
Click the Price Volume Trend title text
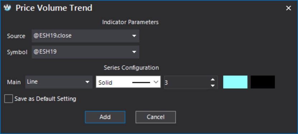pyautogui.click(x=54, y=8)
